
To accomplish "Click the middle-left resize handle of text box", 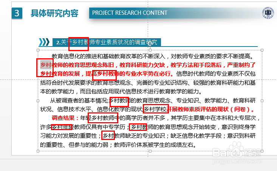I will tap(38, 101).
